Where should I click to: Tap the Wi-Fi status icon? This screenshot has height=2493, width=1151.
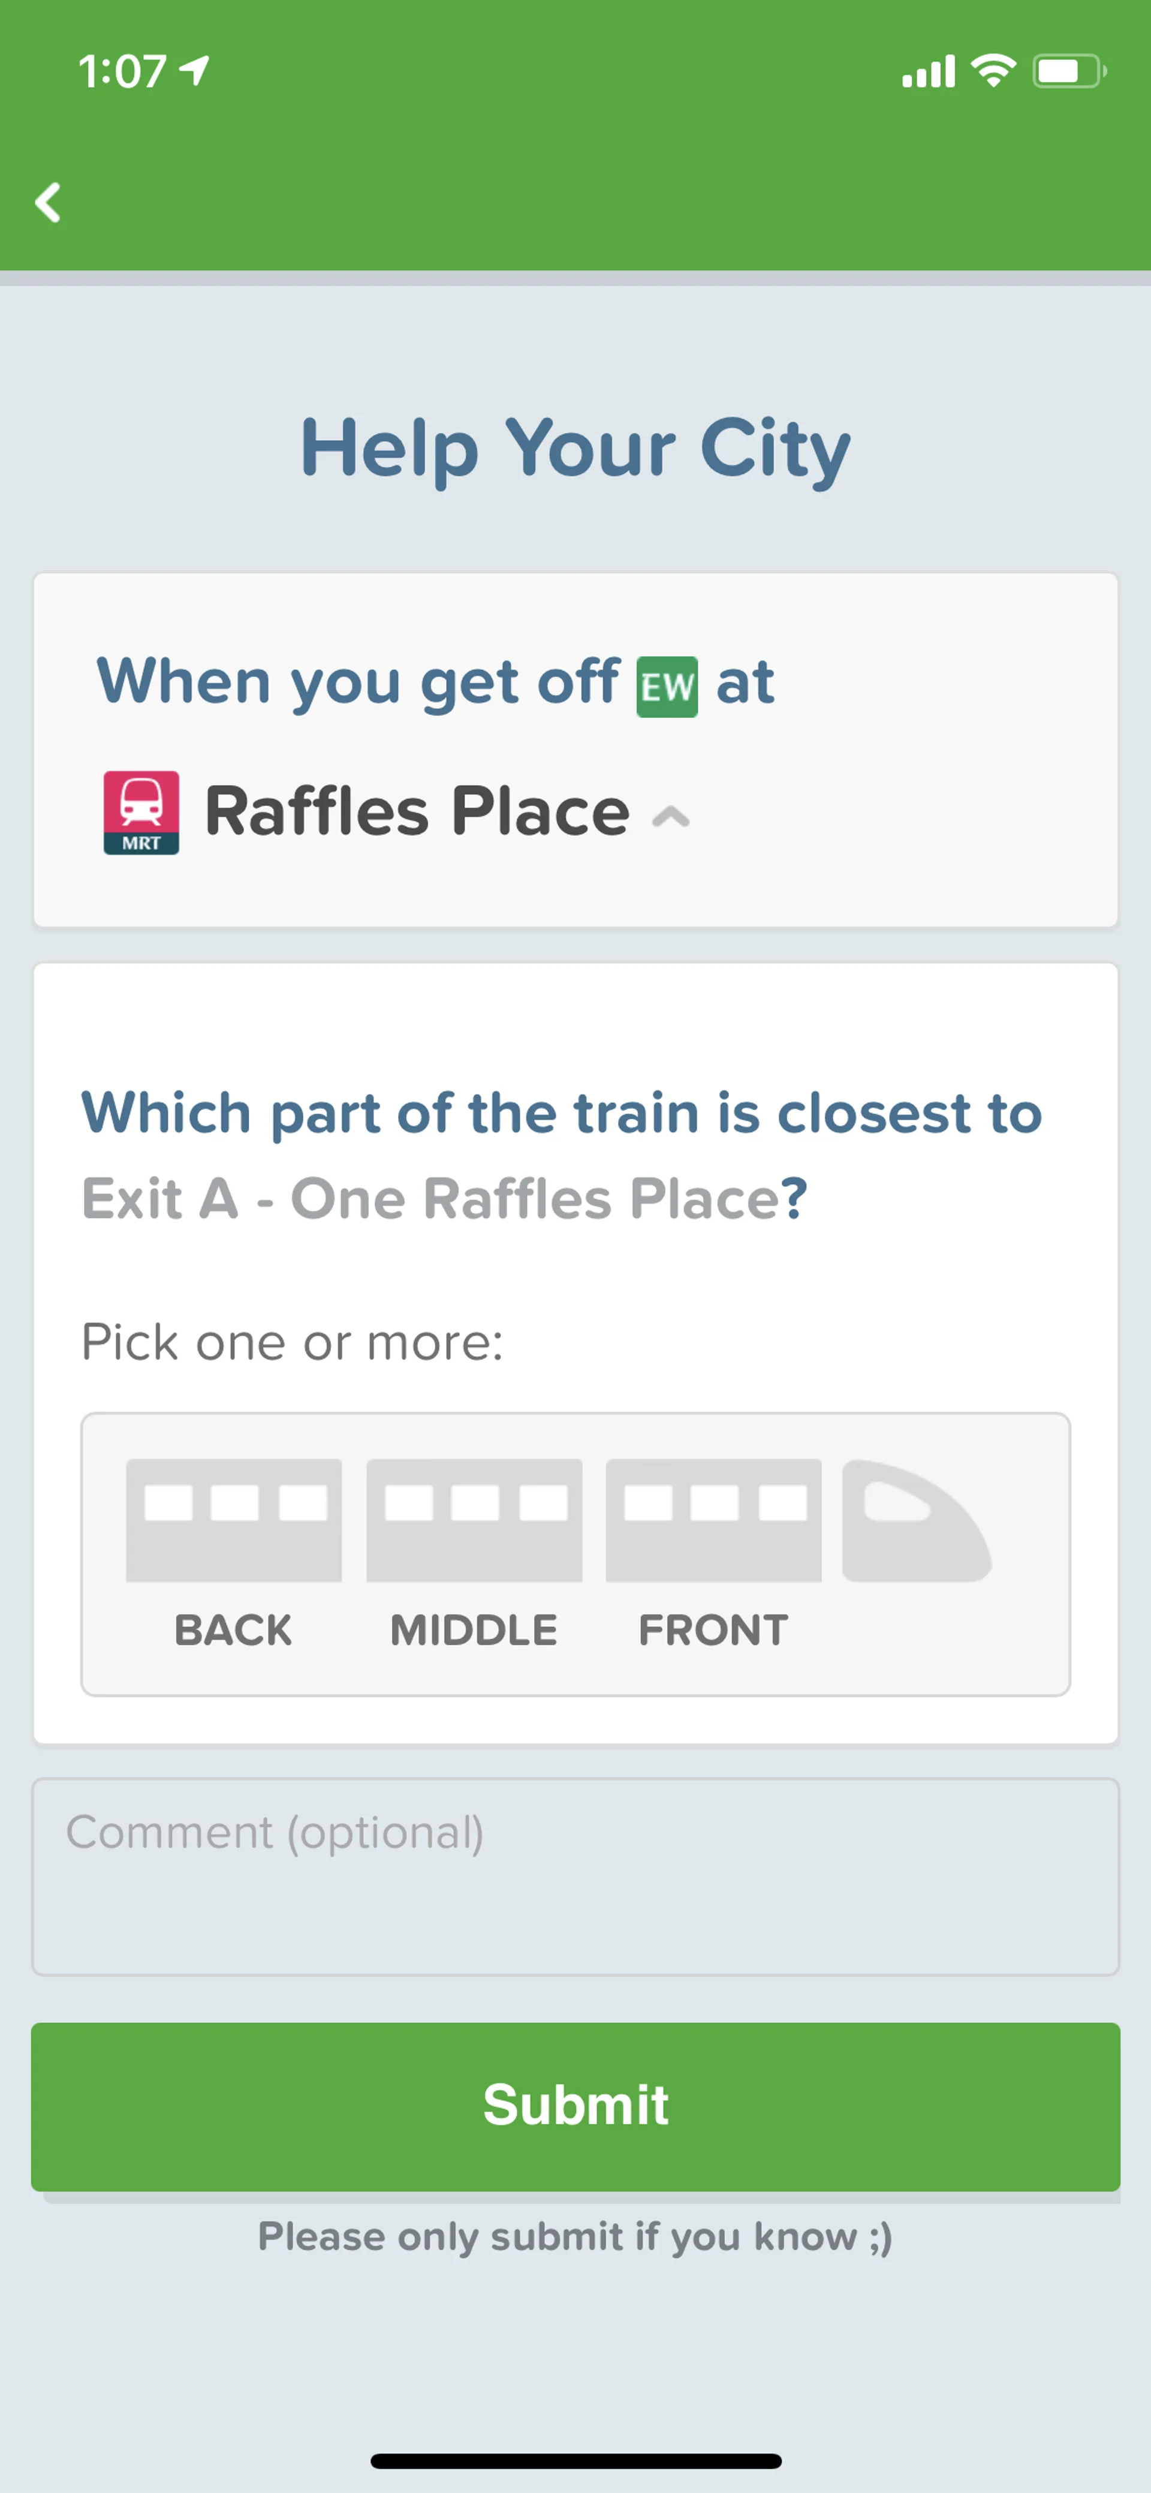point(992,71)
